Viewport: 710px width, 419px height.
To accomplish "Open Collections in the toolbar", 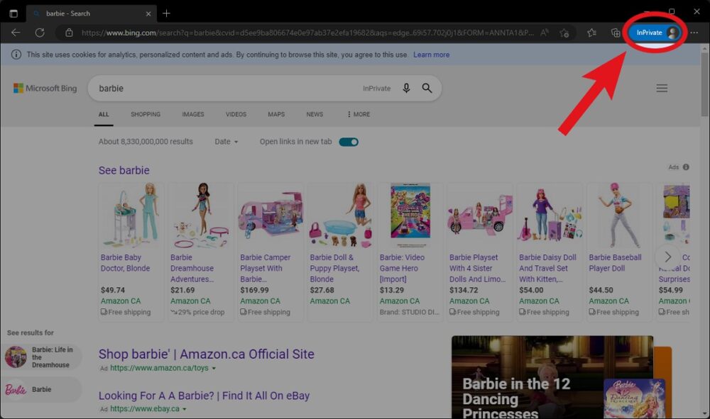I will coord(616,33).
